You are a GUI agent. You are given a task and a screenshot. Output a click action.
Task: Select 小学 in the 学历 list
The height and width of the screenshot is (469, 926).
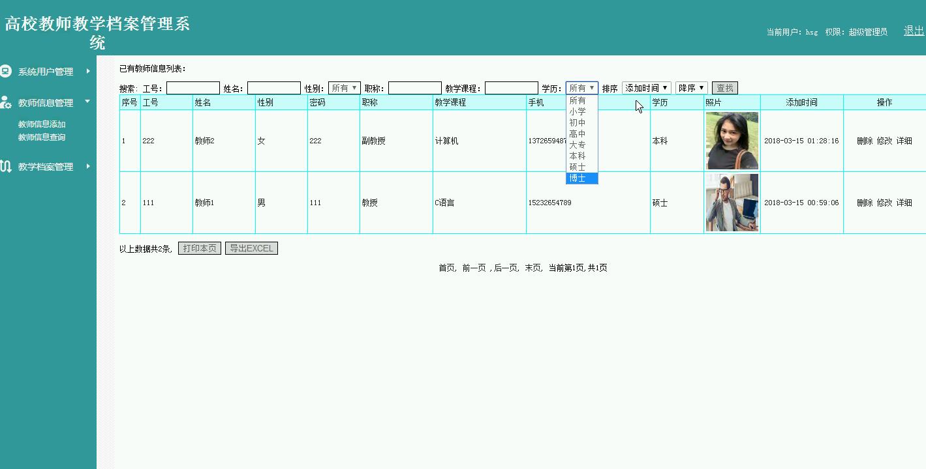582,111
